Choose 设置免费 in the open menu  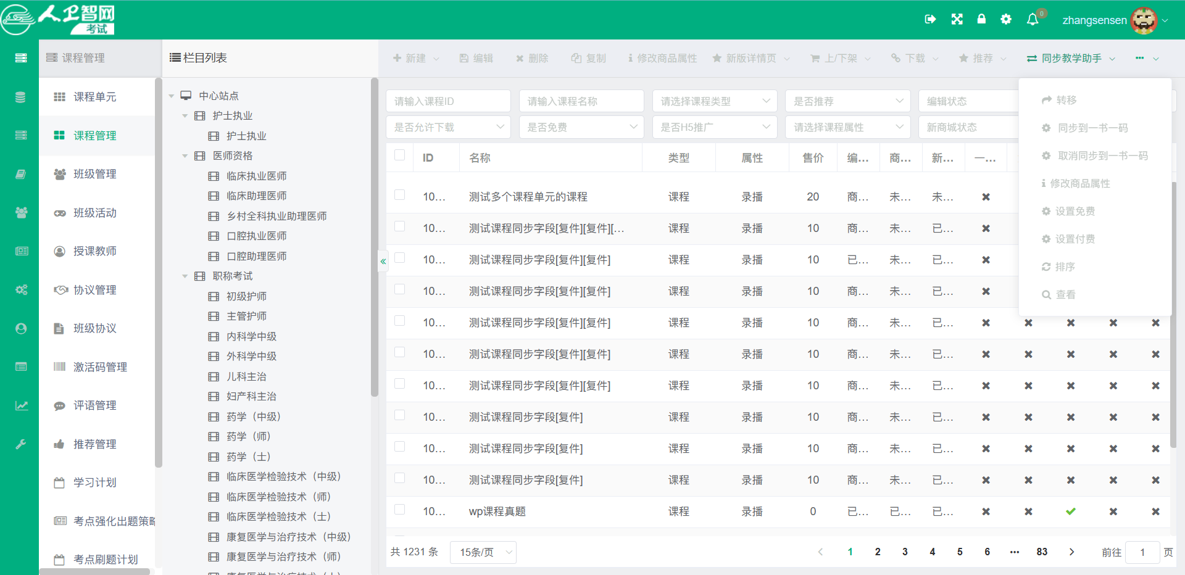point(1075,210)
